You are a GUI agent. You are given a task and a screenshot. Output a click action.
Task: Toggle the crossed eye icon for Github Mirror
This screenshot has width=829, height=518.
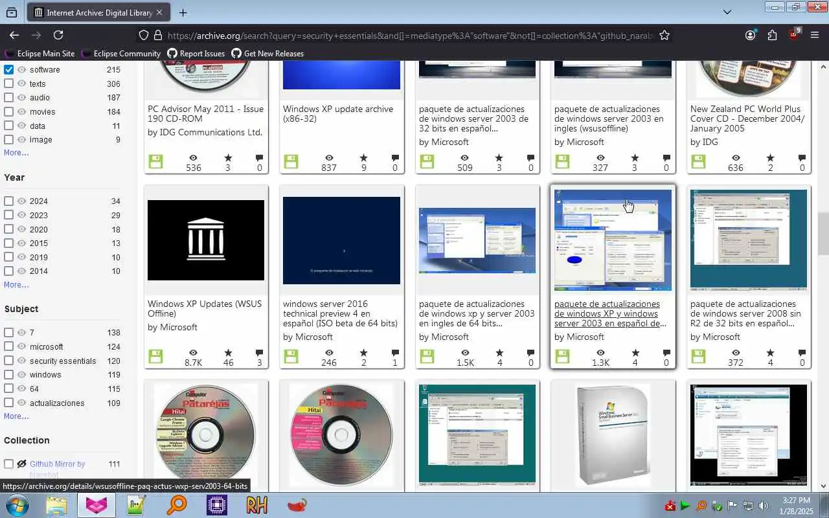[x=21, y=464]
